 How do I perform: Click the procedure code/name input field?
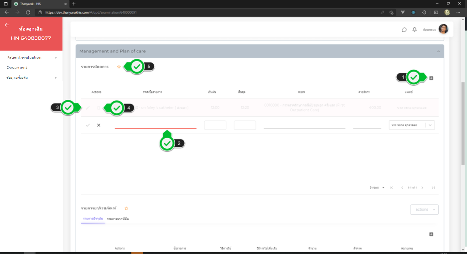(155, 124)
